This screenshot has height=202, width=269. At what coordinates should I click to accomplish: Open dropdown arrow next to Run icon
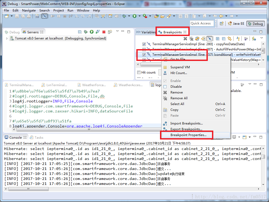(x=139, y=16)
